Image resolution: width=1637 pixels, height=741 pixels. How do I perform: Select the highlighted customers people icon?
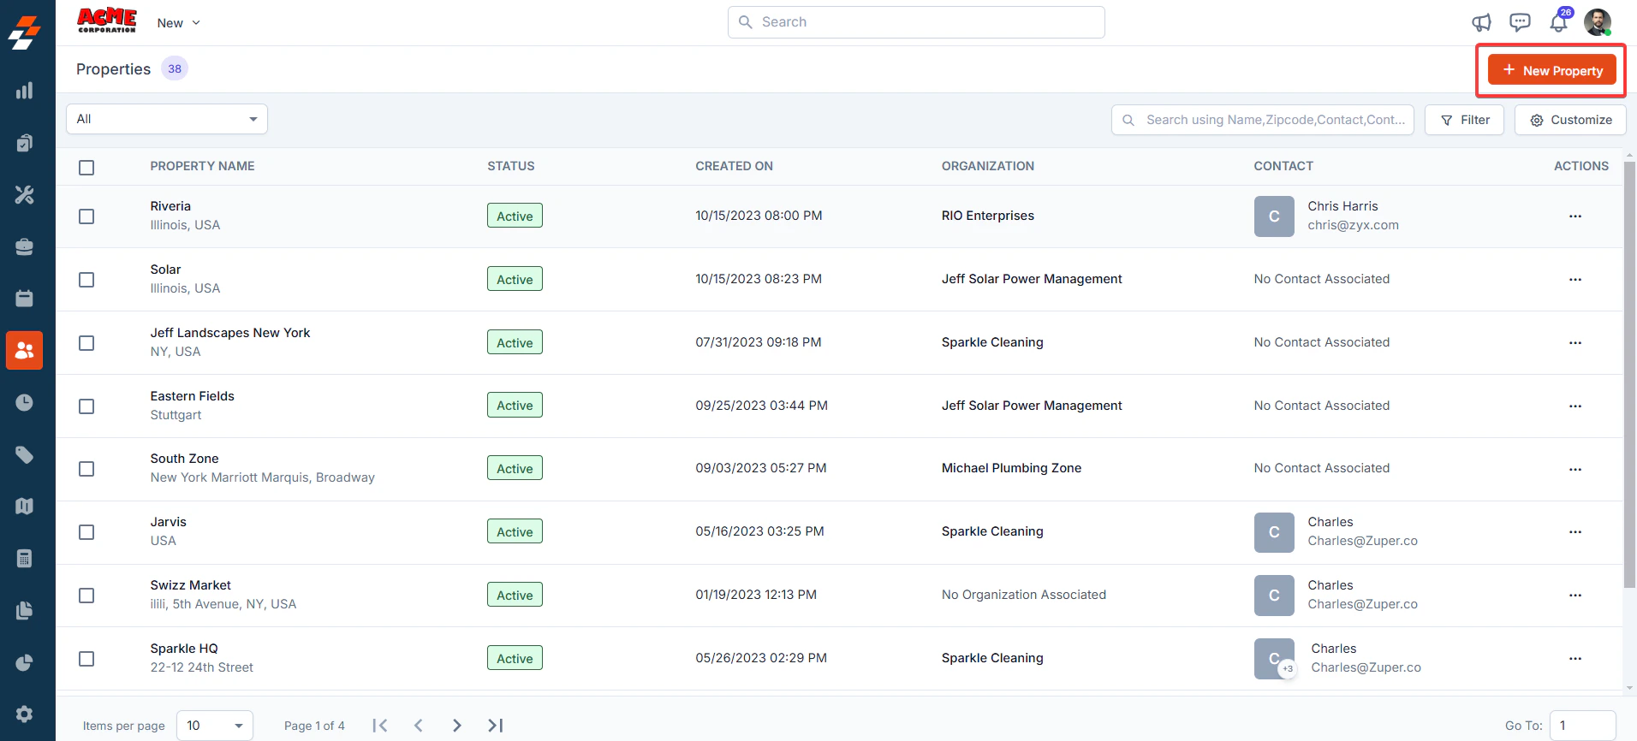click(24, 350)
